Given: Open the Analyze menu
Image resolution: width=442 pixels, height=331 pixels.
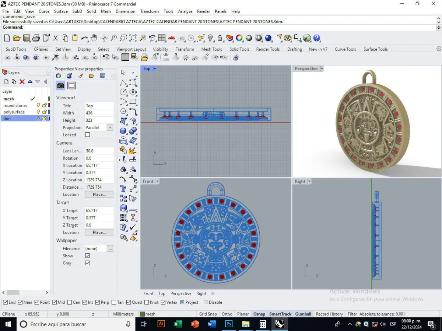Looking at the screenshot, I should 185,11.
